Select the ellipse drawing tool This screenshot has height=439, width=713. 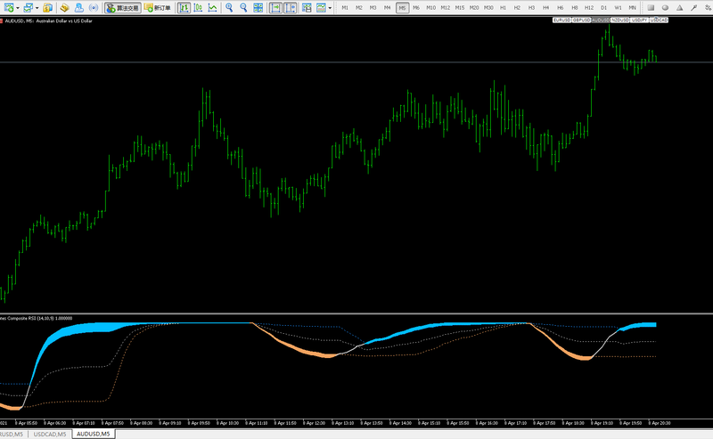pos(664,7)
